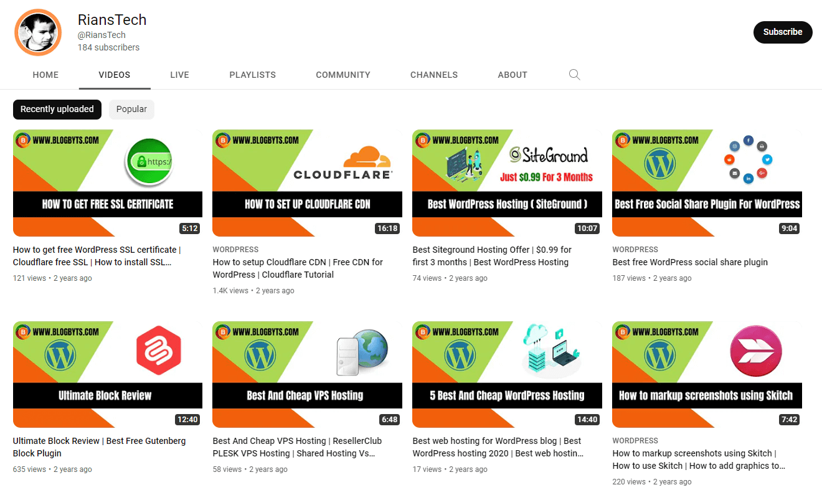Click the WORDPRESS label above Skitch video title
The width and height of the screenshot is (822, 495).
tap(635, 440)
